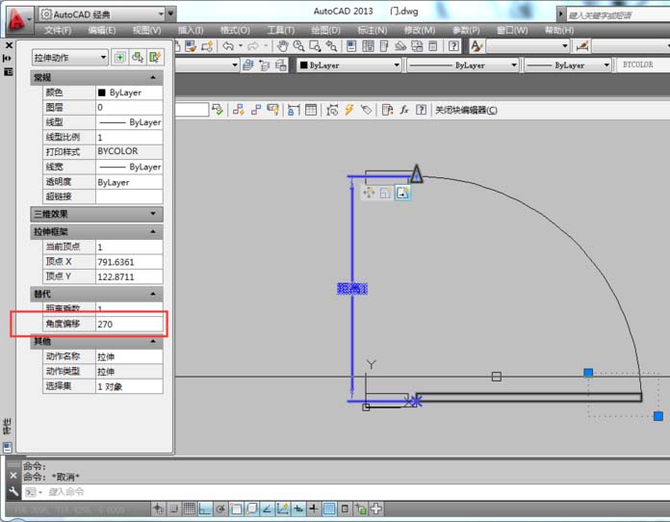Expand the 三维效果 section
The image size is (670, 522).
(x=96, y=214)
